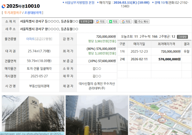The image size is (192, 135).
Task: Open the Google 지도 map button
Action: pyautogui.click(x=126, y=21)
